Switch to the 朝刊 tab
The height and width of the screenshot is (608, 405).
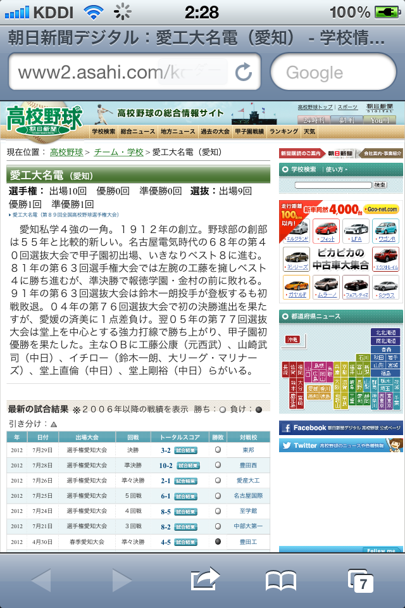(347, 120)
